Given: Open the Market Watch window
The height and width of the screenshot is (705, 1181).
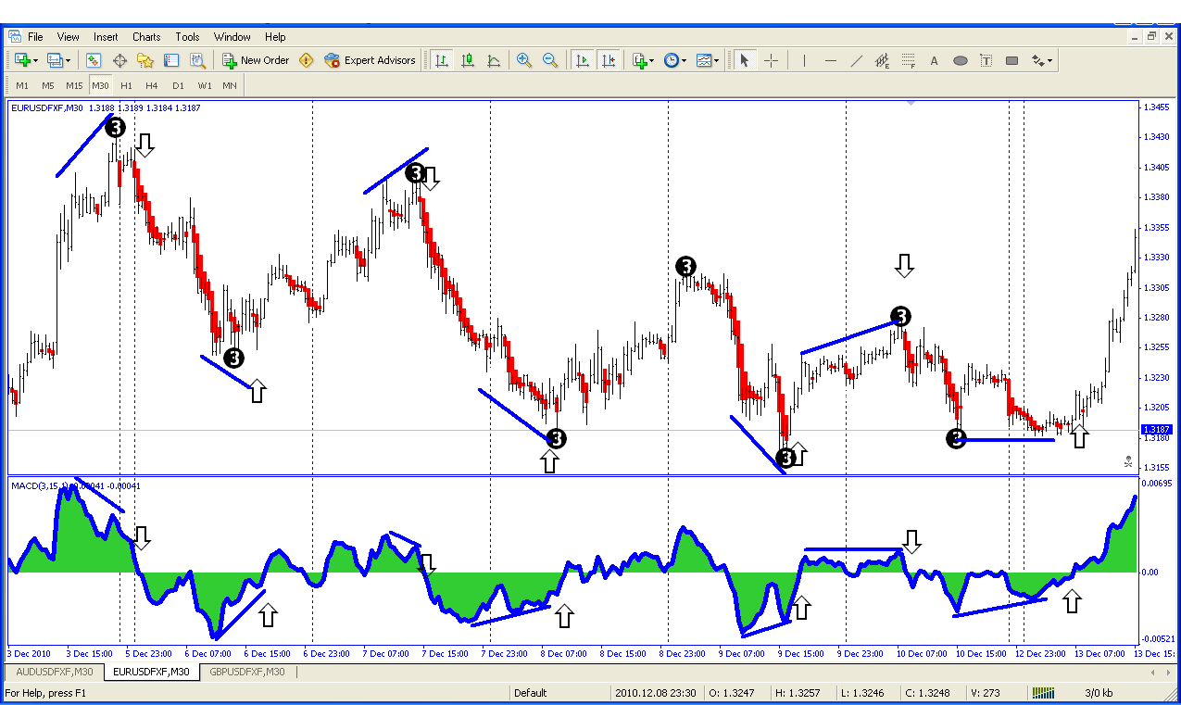Looking at the screenshot, I should coord(94,60).
